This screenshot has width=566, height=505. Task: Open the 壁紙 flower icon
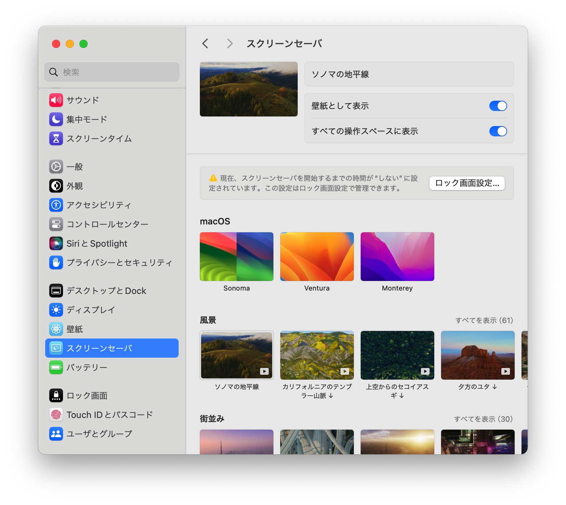pyautogui.click(x=56, y=329)
